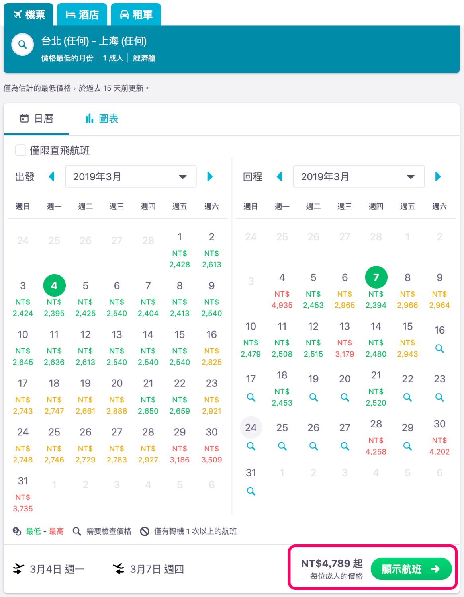Select return date 6 priced NT$2,965
The image size is (464, 597).
click(x=345, y=291)
